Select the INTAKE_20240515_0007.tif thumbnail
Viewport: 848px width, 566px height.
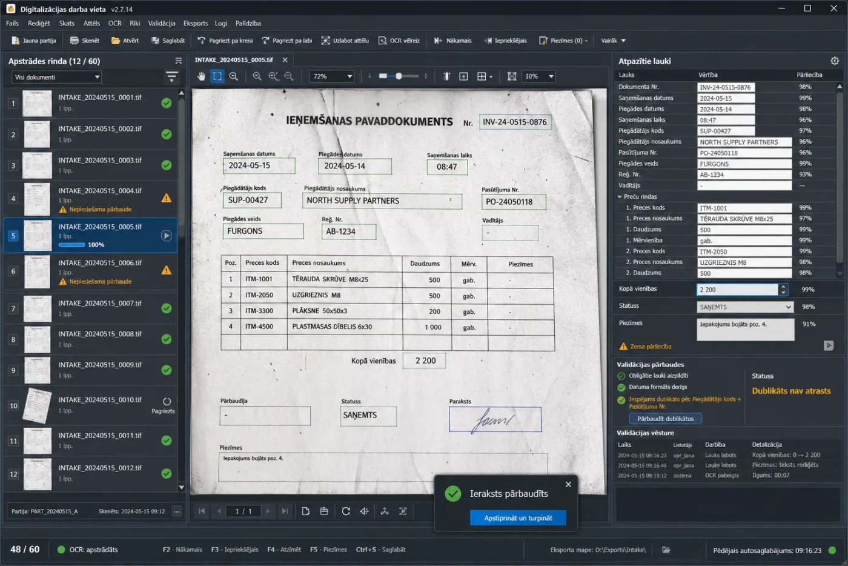(x=38, y=308)
